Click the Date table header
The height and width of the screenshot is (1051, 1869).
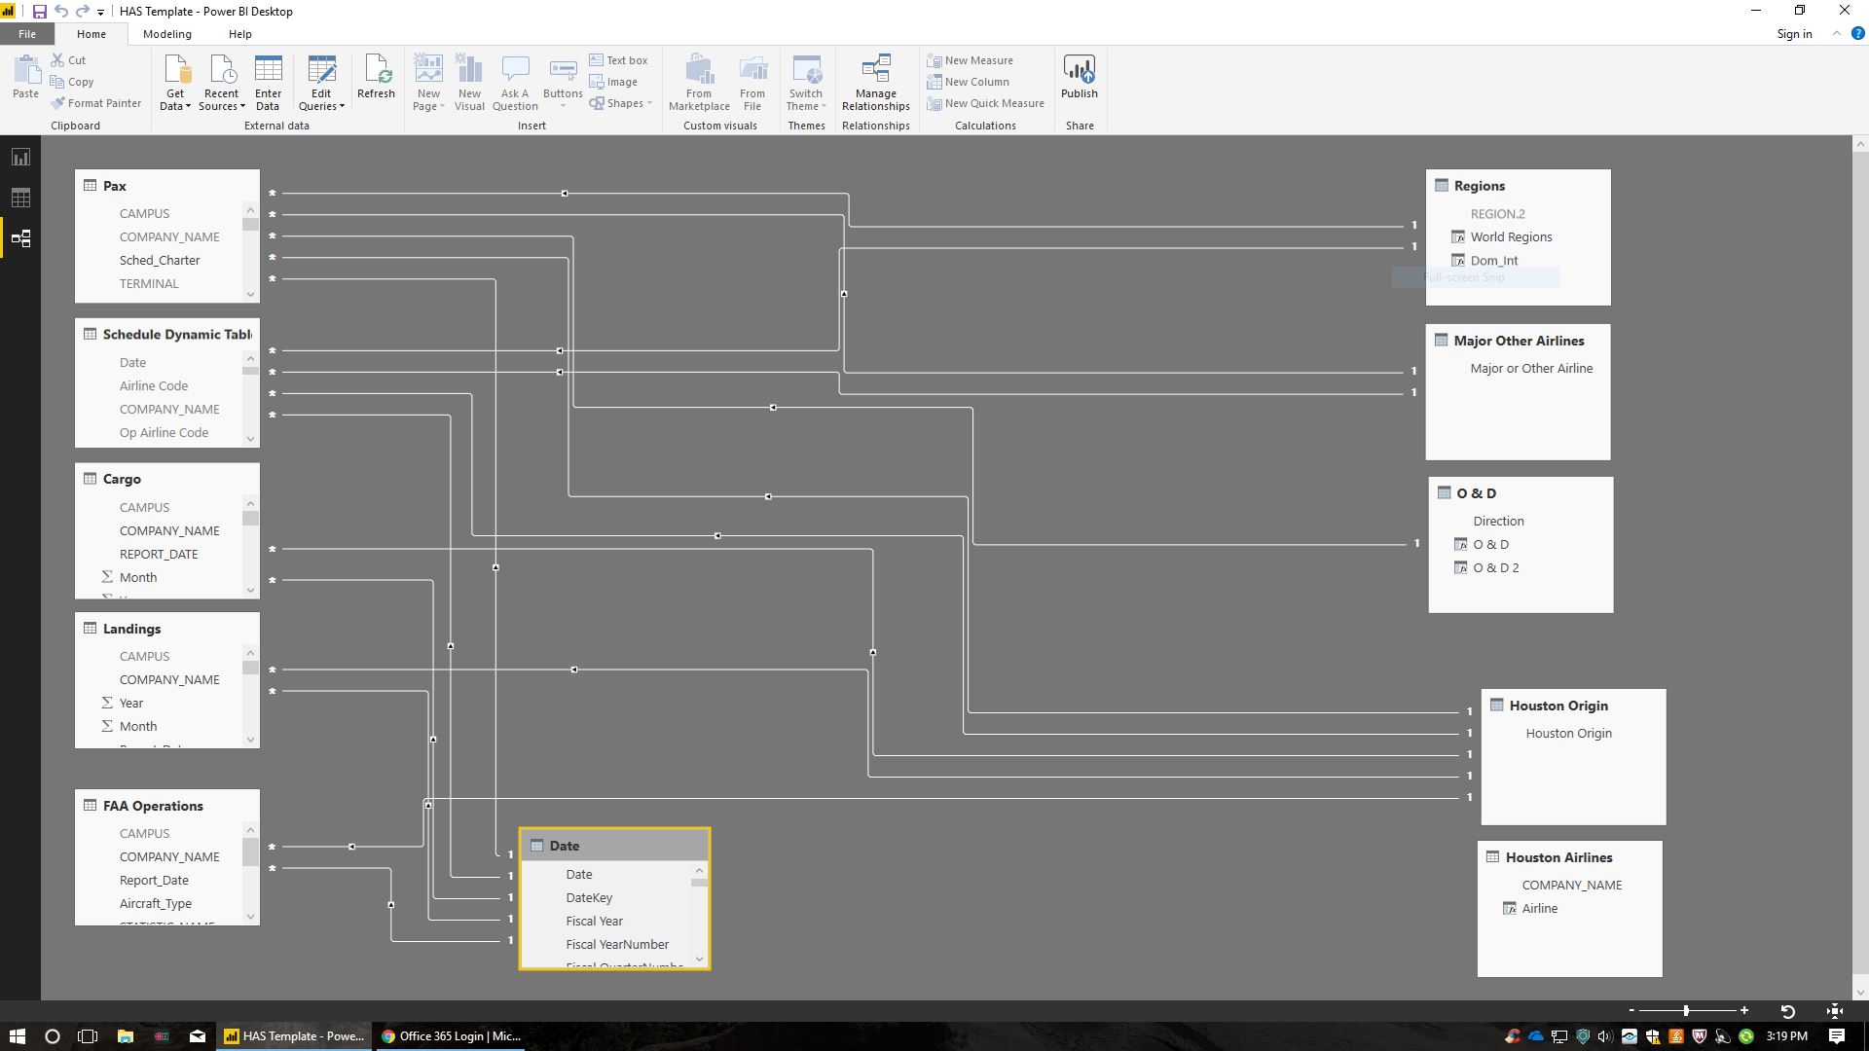coord(614,846)
